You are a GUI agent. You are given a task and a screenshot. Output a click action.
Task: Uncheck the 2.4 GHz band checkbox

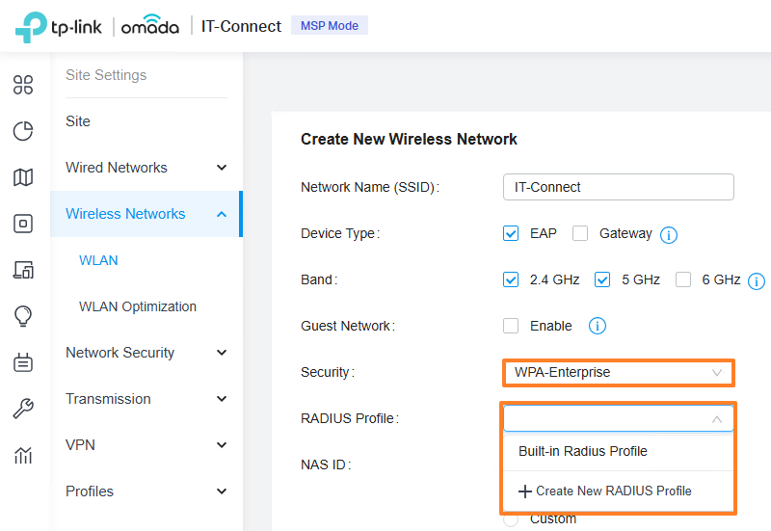coord(511,279)
